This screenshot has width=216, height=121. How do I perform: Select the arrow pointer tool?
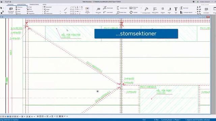[1, 8]
